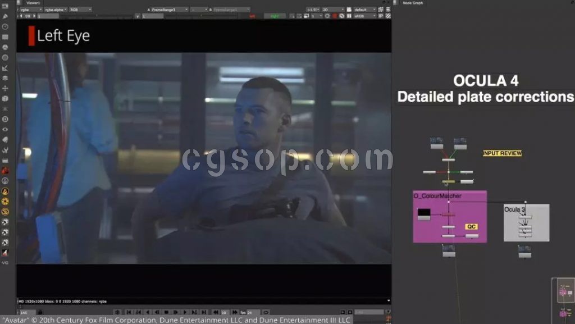575x324 pixels.
Task: Open the B input dropdown
Action: click(x=231, y=10)
